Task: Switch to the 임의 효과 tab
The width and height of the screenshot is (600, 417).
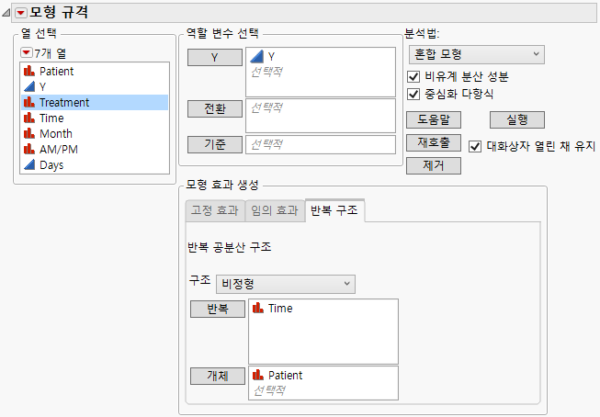Action: coord(275,211)
